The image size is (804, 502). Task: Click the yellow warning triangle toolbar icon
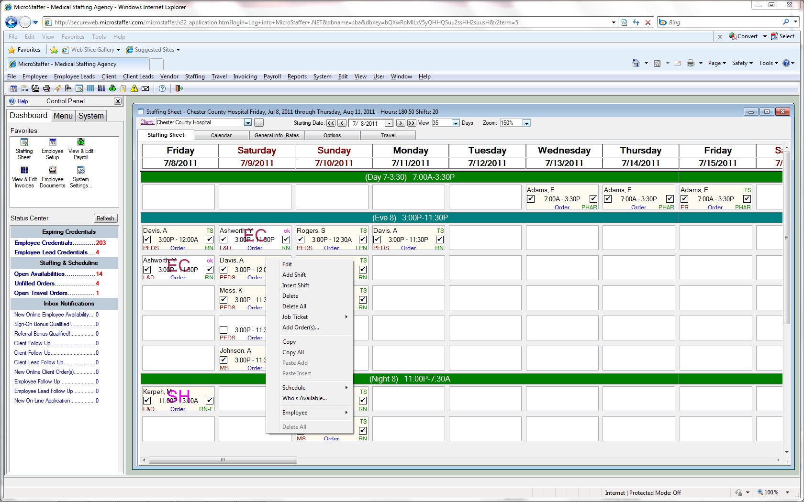tap(134, 88)
